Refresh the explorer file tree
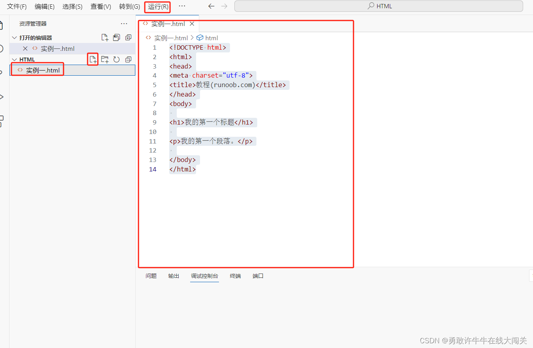The height and width of the screenshot is (348, 533). tap(116, 60)
